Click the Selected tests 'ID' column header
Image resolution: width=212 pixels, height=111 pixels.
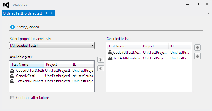point(180,46)
